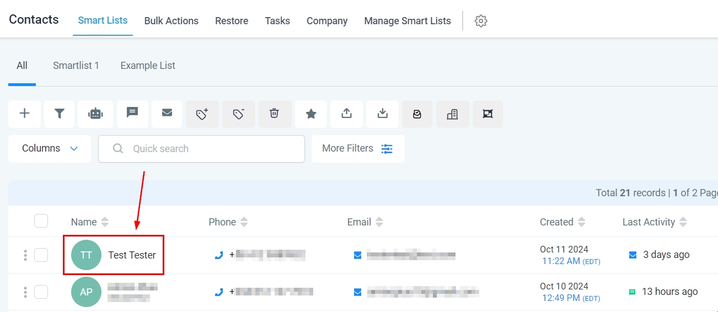Click the More Filters button
This screenshot has width=718, height=312.
click(x=357, y=149)
